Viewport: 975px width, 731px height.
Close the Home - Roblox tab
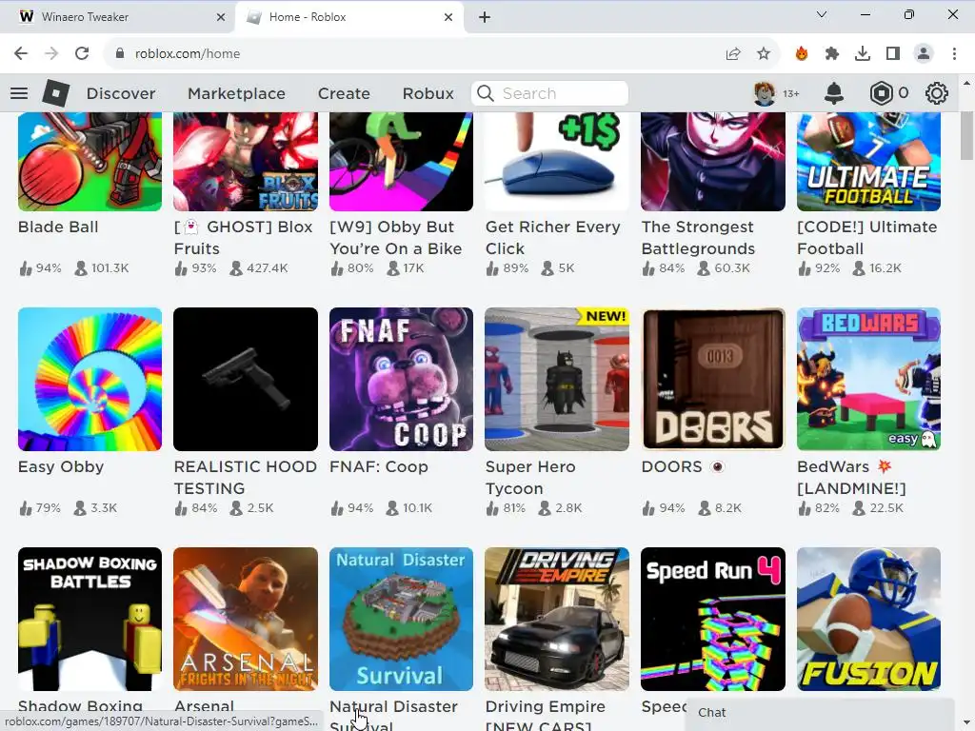pyautogui.click(x=448, y=17)
